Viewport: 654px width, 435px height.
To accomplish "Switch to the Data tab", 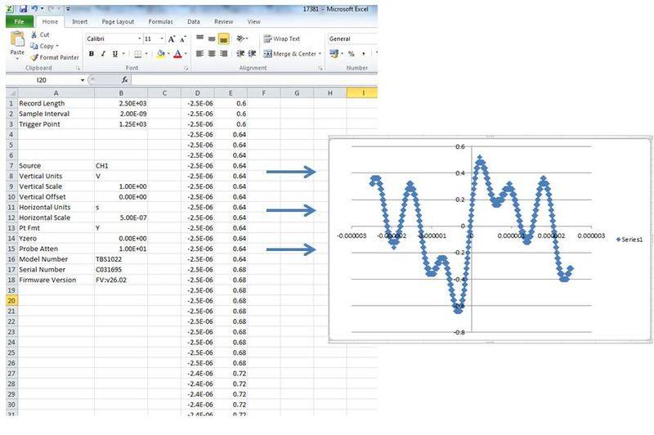I will tap(194, 22).
